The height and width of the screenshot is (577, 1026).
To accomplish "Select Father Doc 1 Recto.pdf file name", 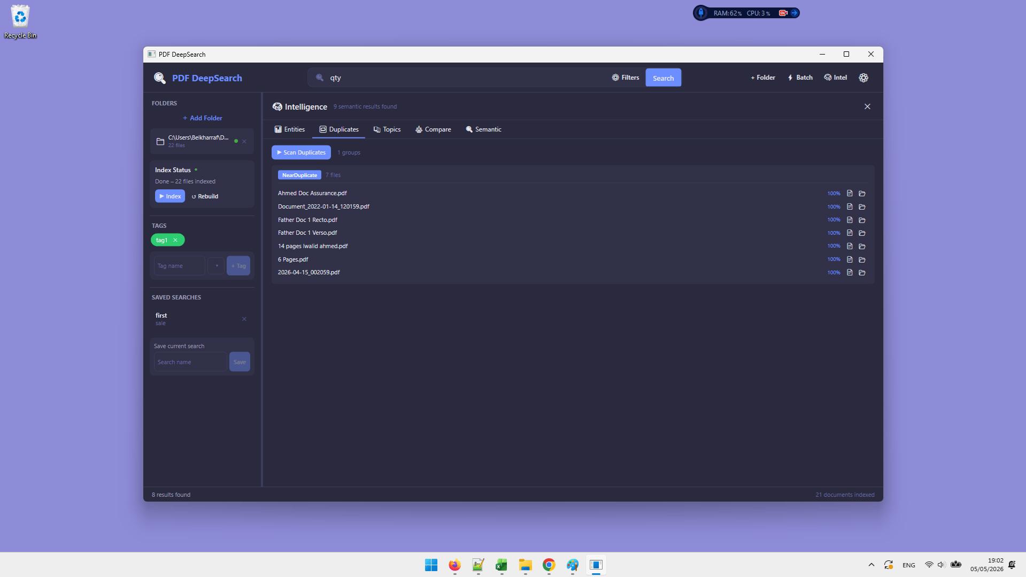I will (x=307, y=220).
